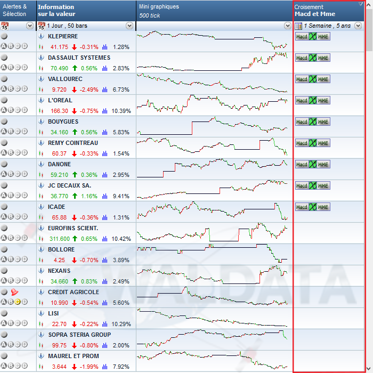This screenshot has width=373, height=373.
Task: Open CREDIT AGRICOLE stock name
Action: click(74, 292)
